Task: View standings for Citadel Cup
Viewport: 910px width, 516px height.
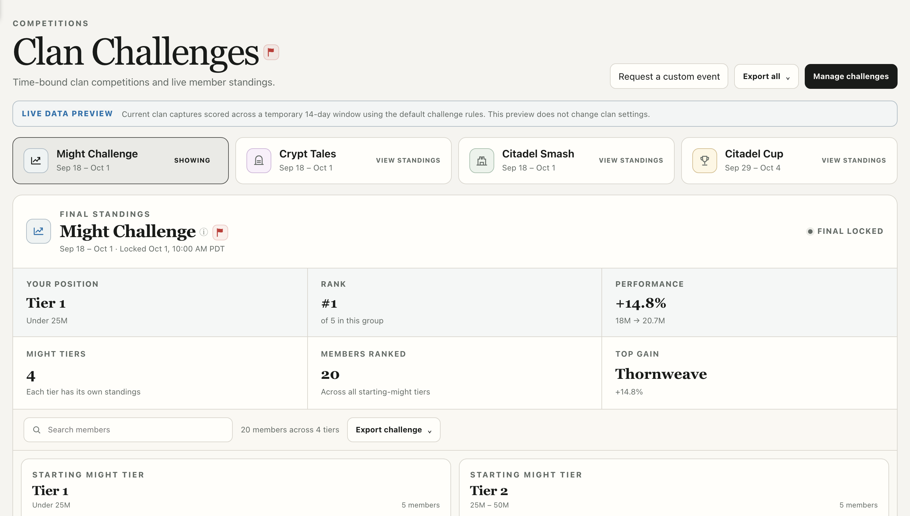Action: (x=853, y=161)
